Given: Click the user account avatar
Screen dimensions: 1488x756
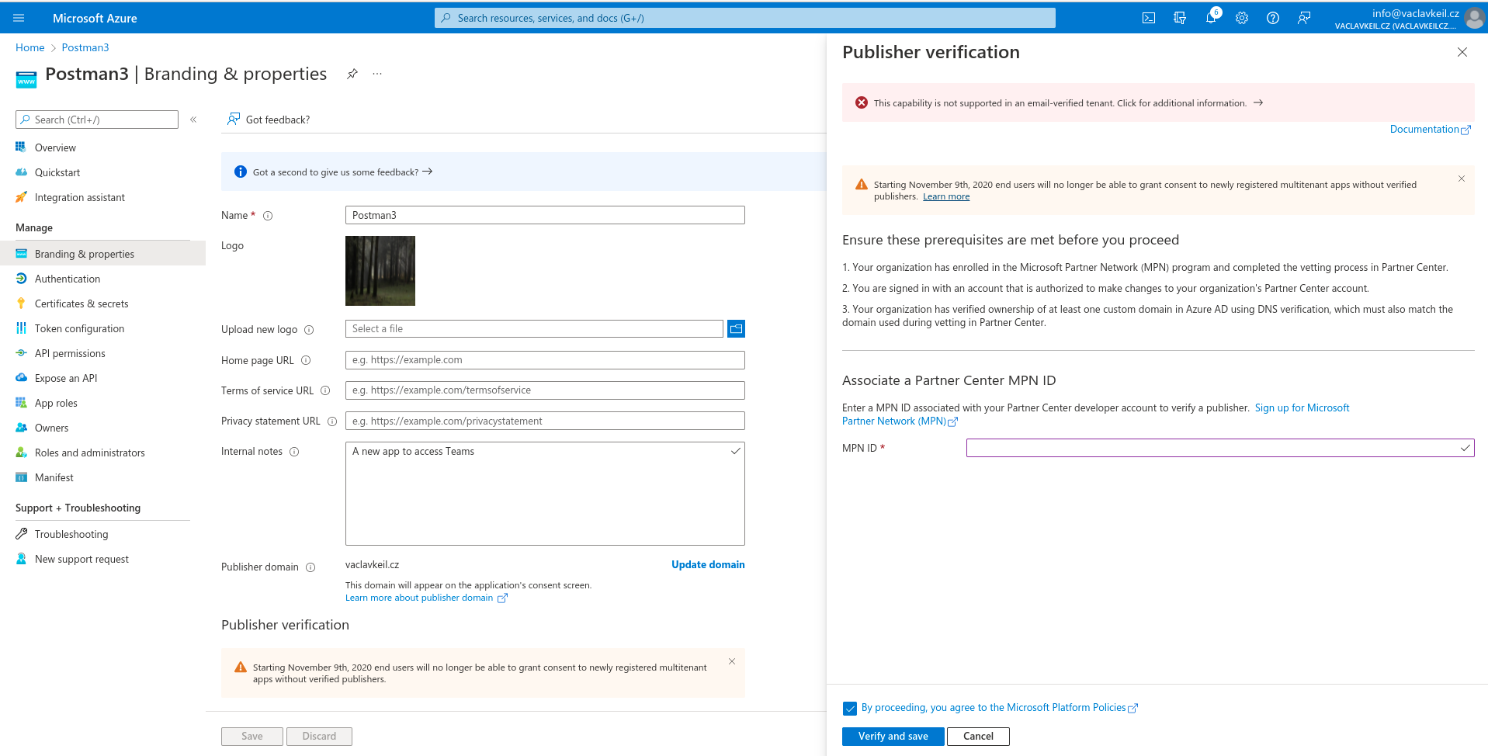Looking at the screenshot, I should 1475,18.
